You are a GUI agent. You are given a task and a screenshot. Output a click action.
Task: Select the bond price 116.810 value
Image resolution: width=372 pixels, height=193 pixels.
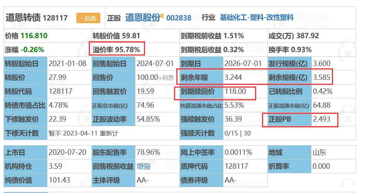pos(34,36)
